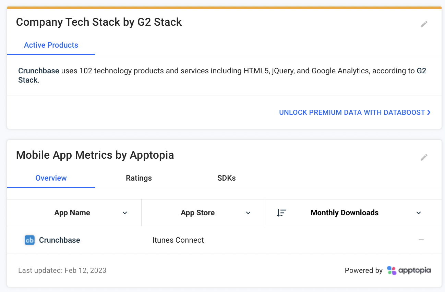
Task: Switch to the Overview tab
Action: [x=51, y=178]
